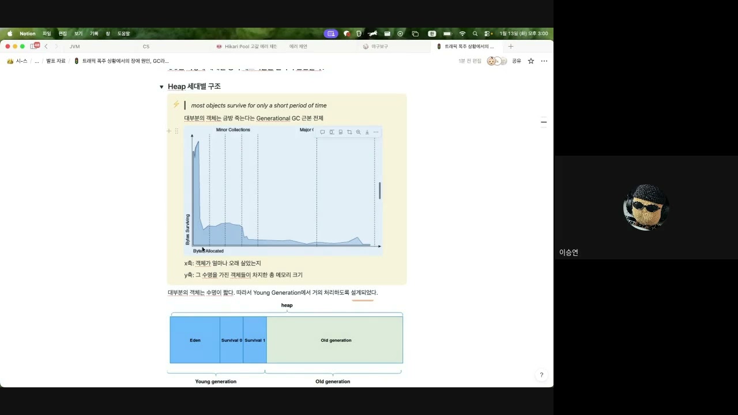The image size is (738, 415).
Task: Go back with the left arrow
Action: [x=46, y=46]
